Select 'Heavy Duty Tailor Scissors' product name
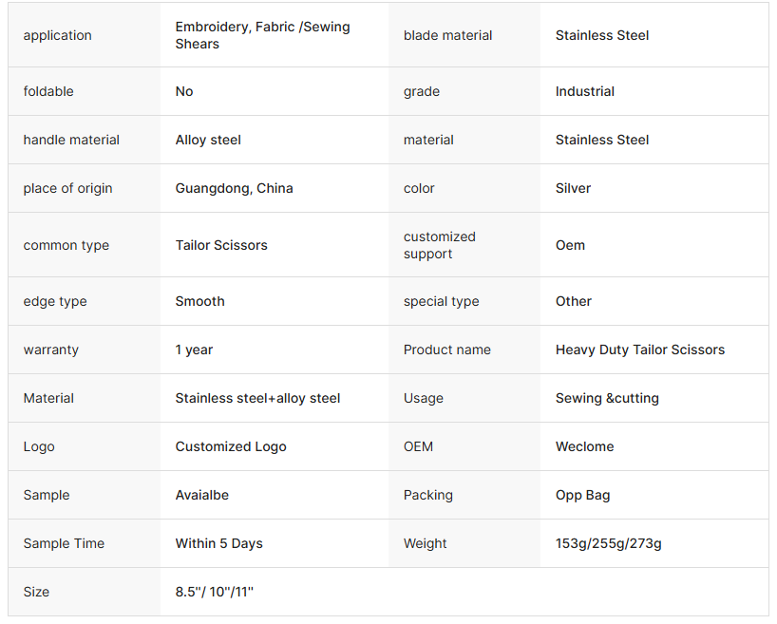The image size is (777, 624). click(x=639, y=350)
